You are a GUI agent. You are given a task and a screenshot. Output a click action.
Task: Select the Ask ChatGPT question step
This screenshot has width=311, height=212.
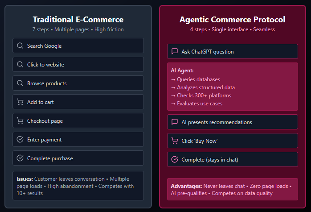(x=232, y=52)
